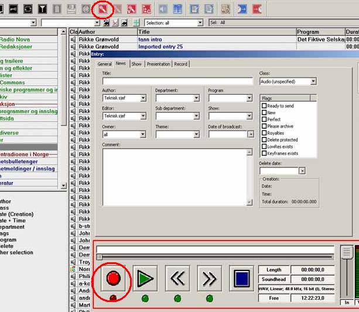359x312 pixels.
Task: Select 'Redaksjoner' in the left tree
Action: [16, 46]
